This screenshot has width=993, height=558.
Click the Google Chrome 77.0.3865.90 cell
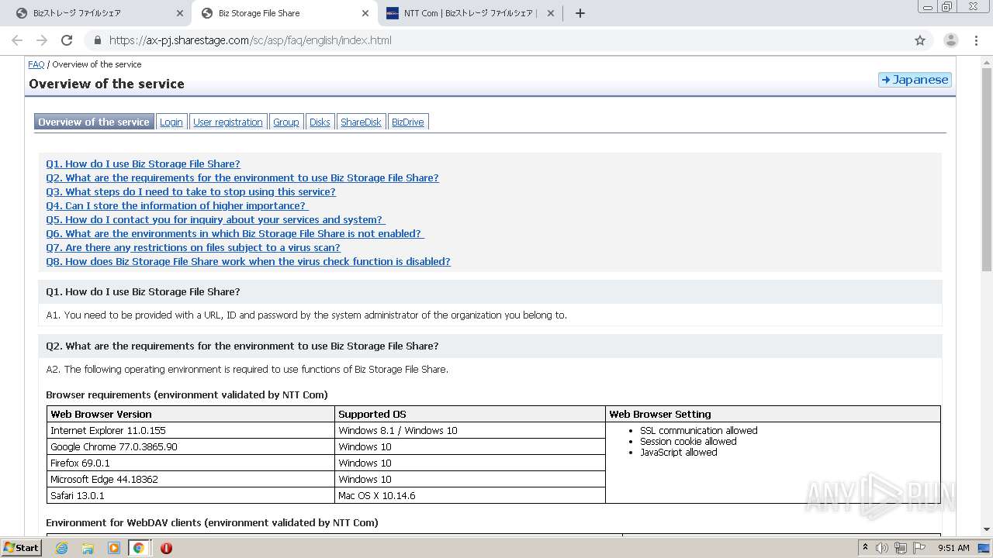pyautogui.click(x=191, y=446)
